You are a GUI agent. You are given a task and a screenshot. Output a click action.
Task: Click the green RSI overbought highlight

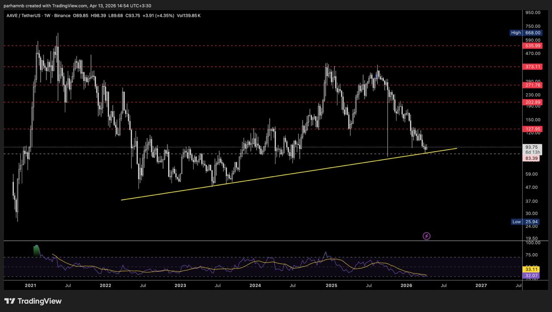tap(37, 250)
